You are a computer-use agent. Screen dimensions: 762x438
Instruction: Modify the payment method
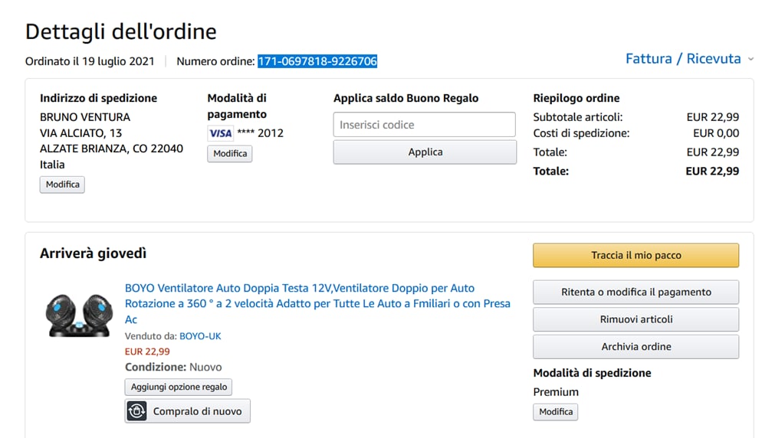230,154
